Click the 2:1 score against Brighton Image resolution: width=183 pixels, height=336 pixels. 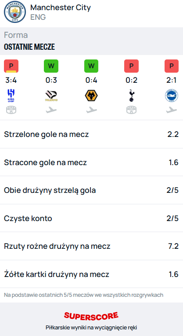172,80
